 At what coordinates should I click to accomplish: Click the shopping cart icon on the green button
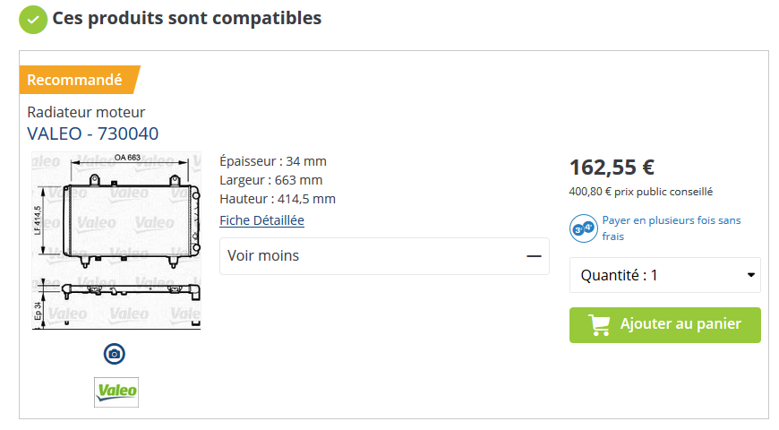(x=599, y=325)
